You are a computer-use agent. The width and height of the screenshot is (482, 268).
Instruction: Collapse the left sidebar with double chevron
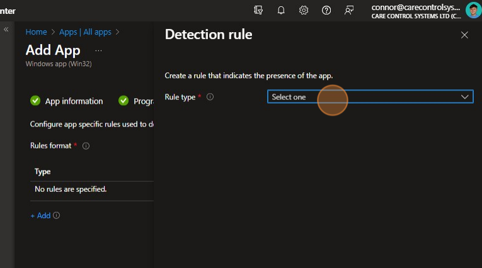6,30
